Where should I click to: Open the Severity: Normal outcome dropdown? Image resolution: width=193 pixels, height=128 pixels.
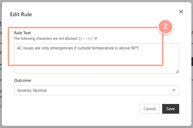(x=97, y=90)
